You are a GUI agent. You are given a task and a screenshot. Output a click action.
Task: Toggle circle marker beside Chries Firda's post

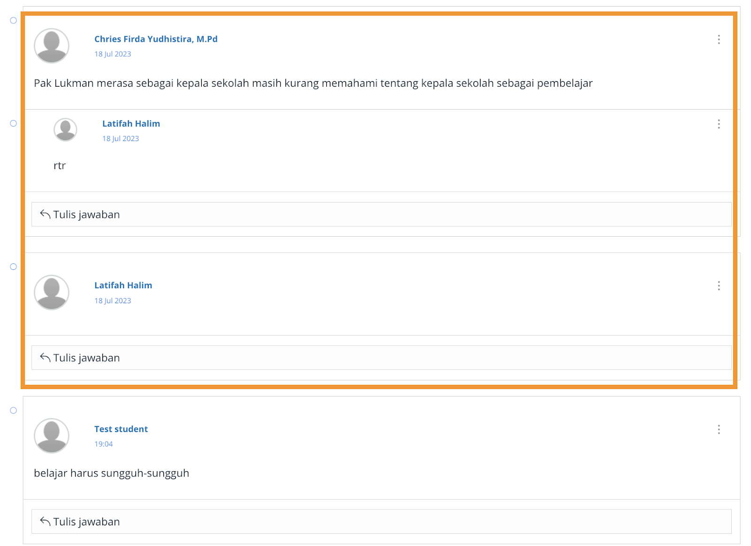tap(14, 21)
